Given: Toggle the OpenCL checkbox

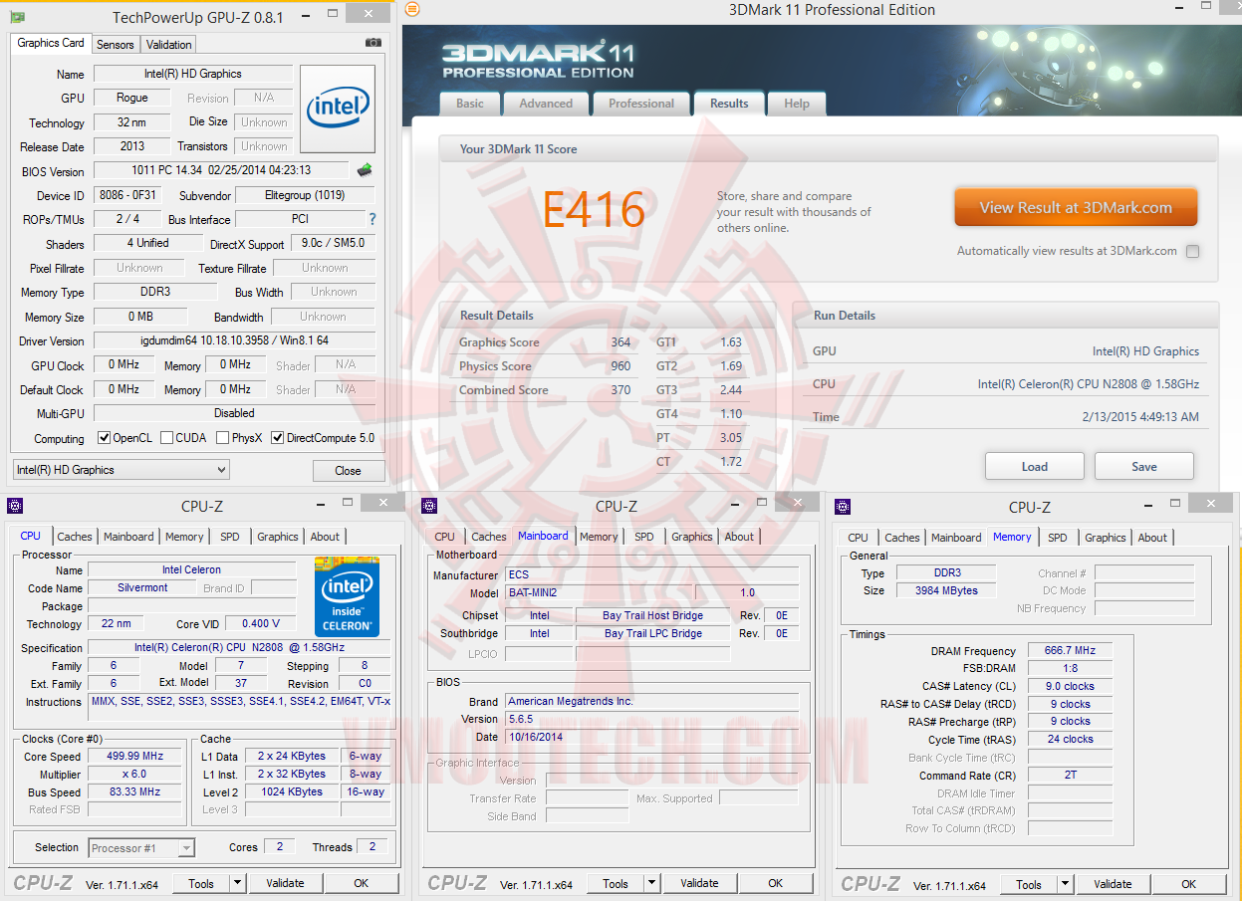Looking at the screenshot, I should point(104,438).
